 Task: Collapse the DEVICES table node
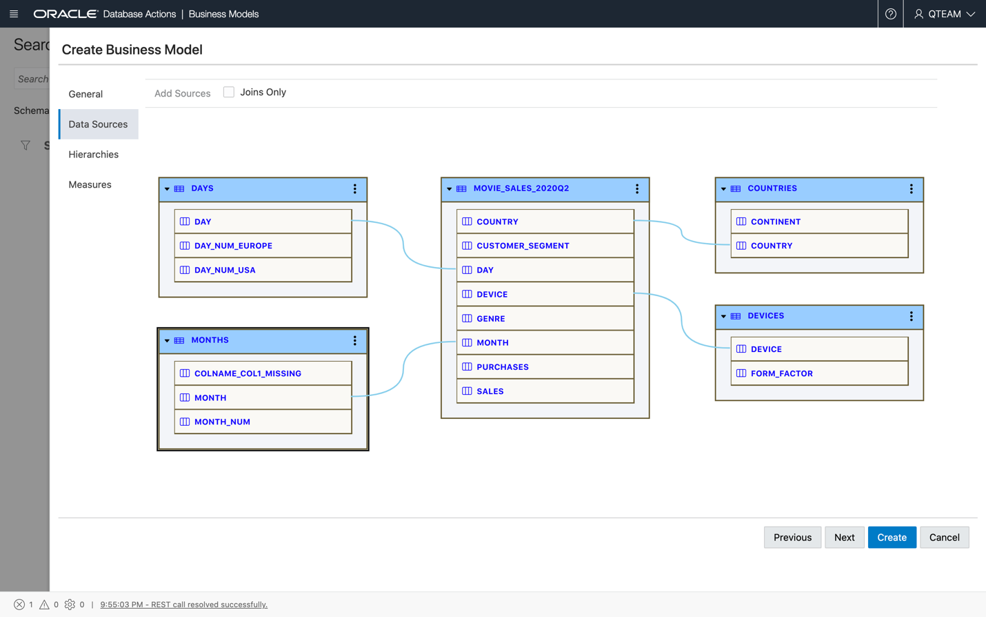(x=723, y=317)
